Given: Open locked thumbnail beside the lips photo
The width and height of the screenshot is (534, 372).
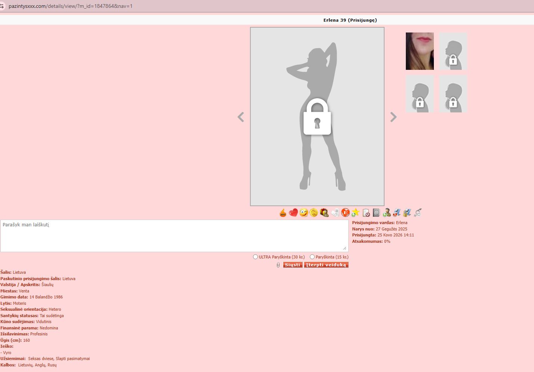Looking at the screenshot, I should pos(453,51).
